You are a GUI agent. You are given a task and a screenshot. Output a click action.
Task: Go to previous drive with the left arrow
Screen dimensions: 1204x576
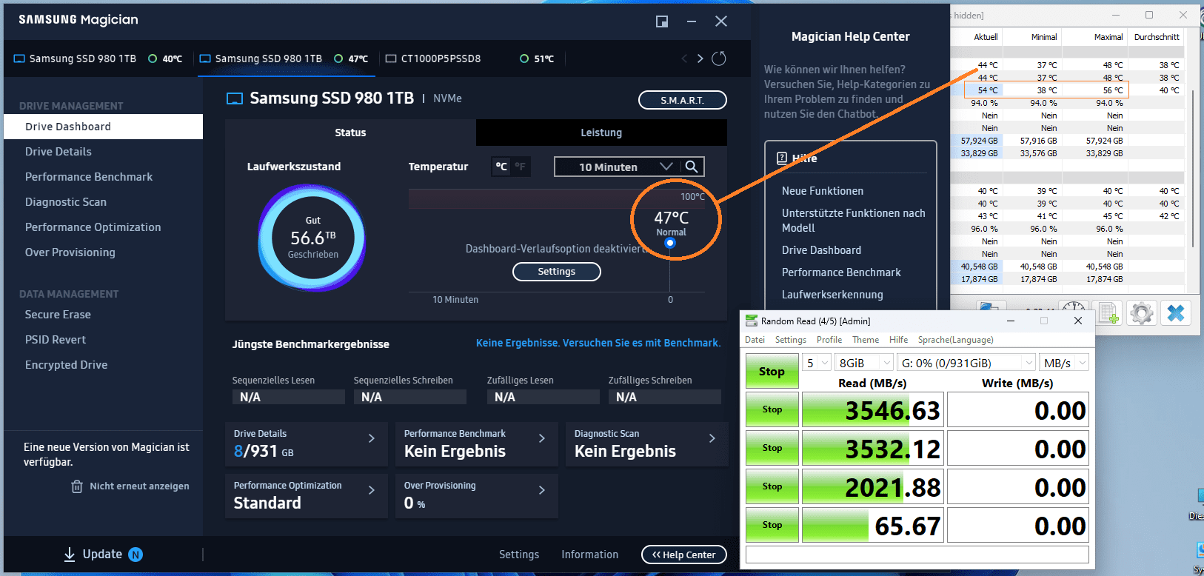point(684,58)
